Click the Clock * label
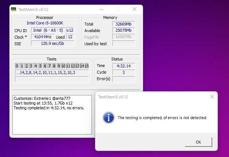The image size is (229, 157). (20, 37)
